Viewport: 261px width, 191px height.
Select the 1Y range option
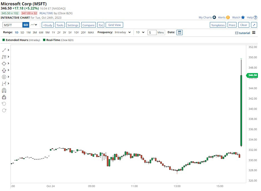tap(53, 32)
